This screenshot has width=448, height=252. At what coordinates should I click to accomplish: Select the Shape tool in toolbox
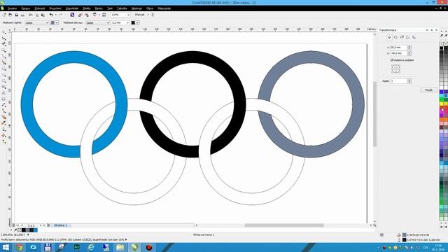[4, 38]
